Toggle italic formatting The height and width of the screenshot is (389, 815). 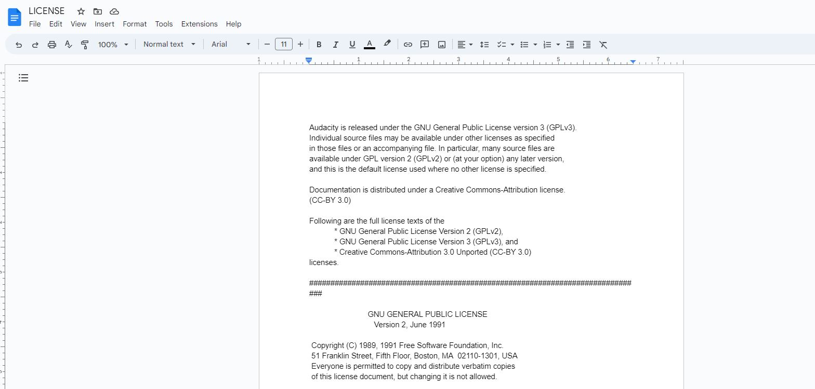click(336, 45)
